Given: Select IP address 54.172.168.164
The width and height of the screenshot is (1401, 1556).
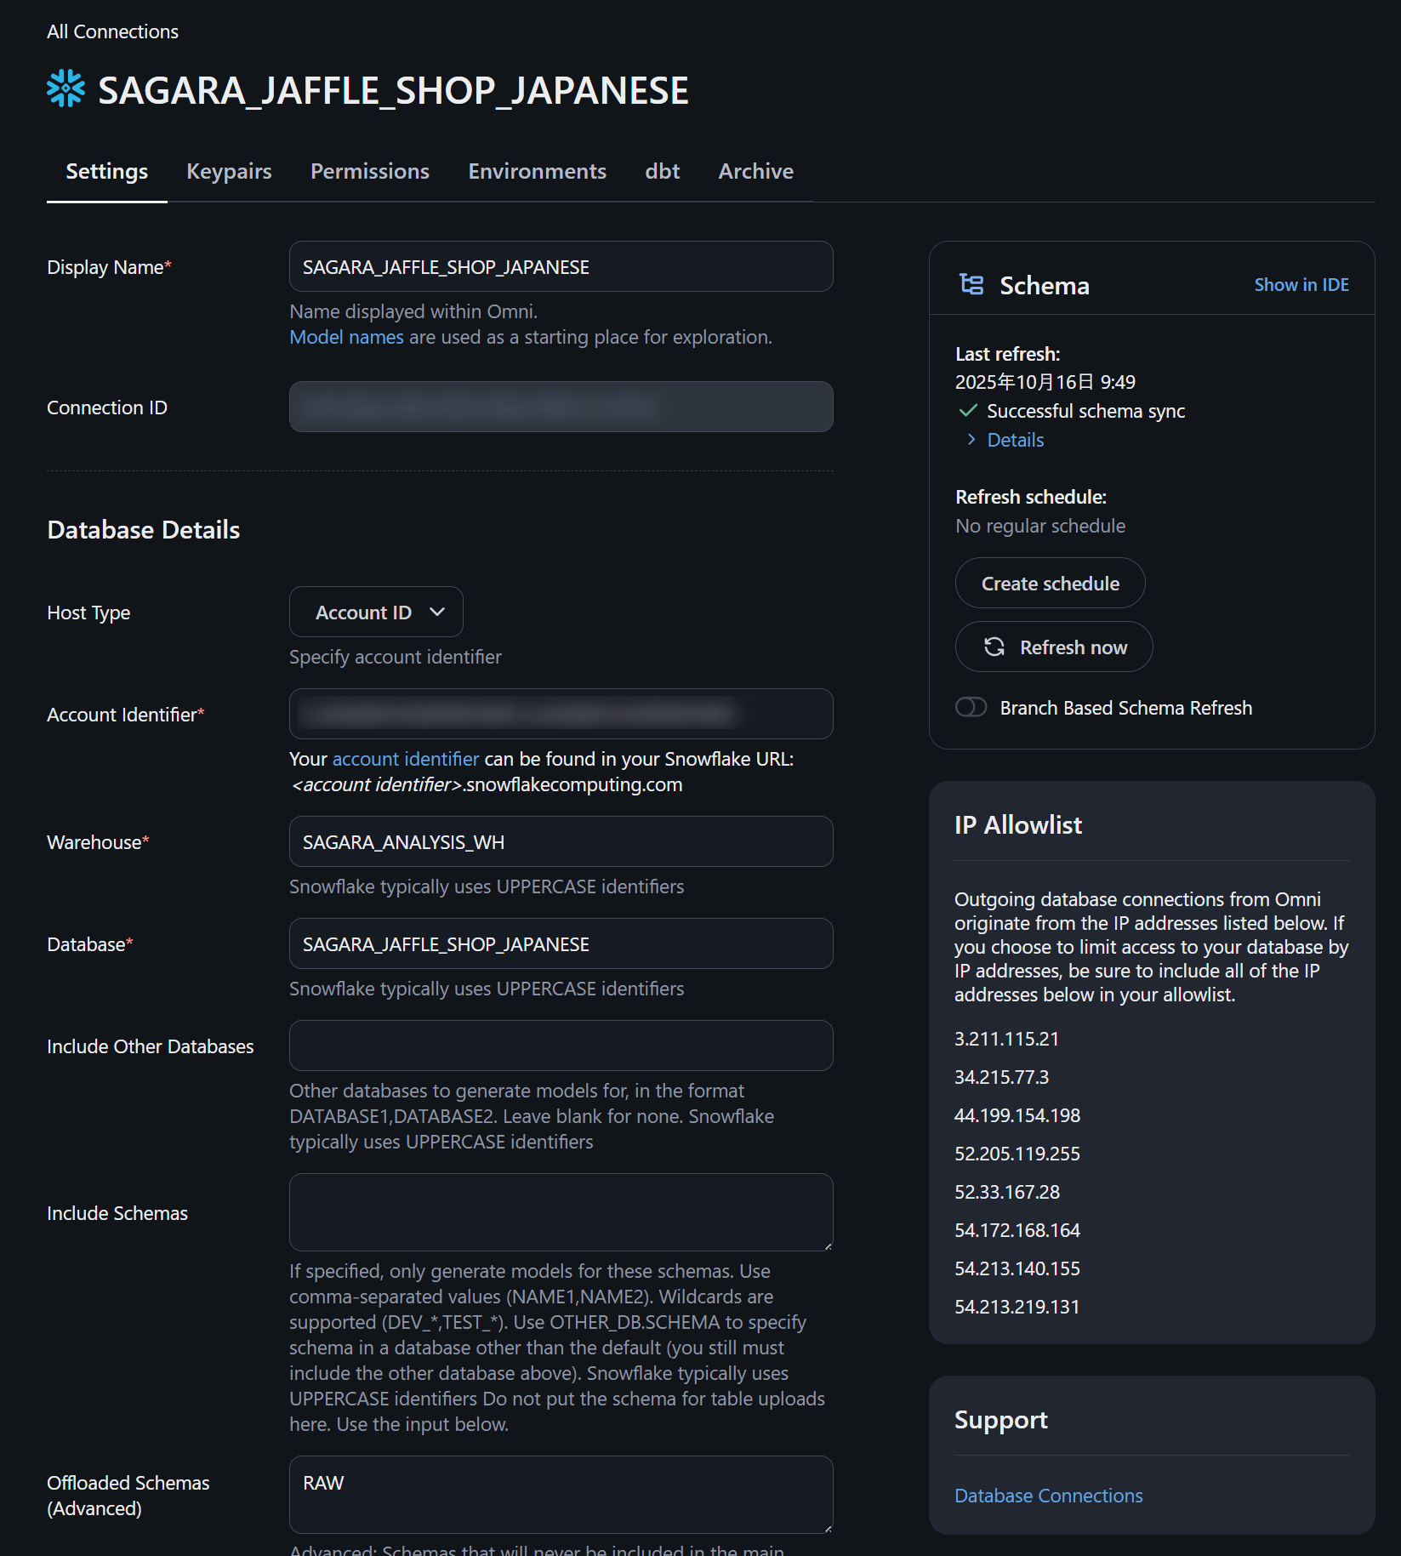Looking at the screenshot, I should point(1017,1229).
